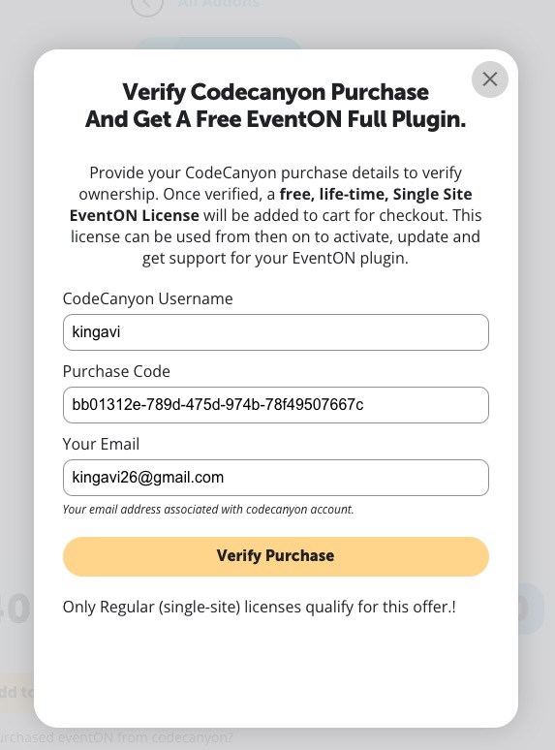The width and height of the screenshot is (555, 750).
Task: Click the partially hidden Add to cart button
Action: 16,693
